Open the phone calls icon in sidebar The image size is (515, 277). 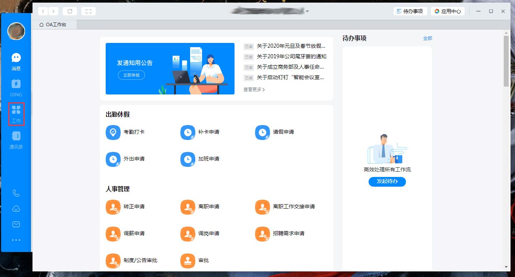pyautogui.click(x=16, y=193)
